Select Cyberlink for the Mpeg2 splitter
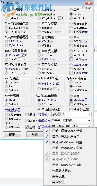This screenshot has width=97, height=186. pyautogui.click(x=6, y=18)
